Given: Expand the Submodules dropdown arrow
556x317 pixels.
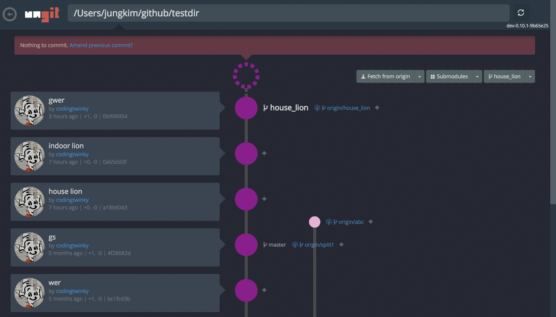Looking at the screenshot, I should click(x=477, y=76).
